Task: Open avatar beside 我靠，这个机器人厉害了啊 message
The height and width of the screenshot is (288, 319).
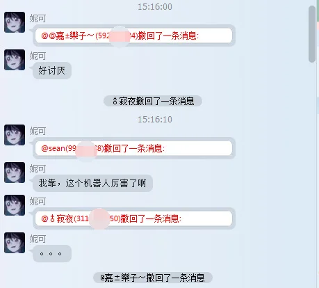Action: click(x=15, y=173)
